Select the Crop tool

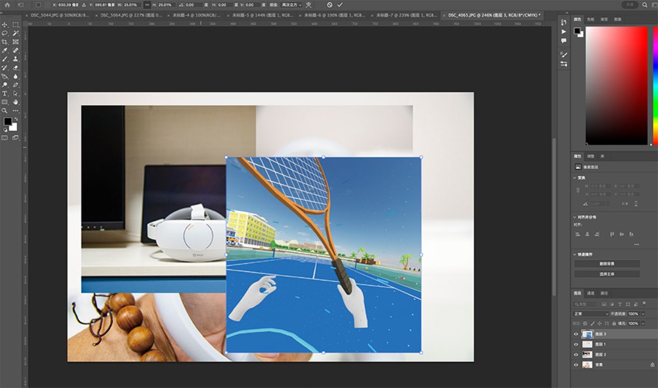5,41
